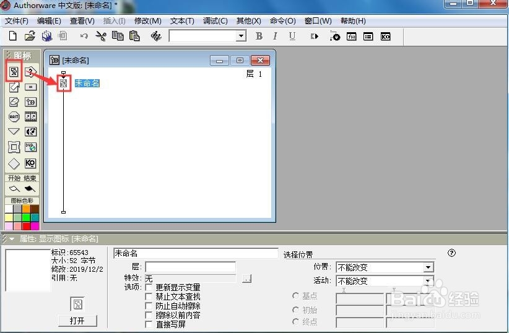Screen dimensions: 509x333
Task: Click the New file toolbar icon
Action: (x=12, y=36)
